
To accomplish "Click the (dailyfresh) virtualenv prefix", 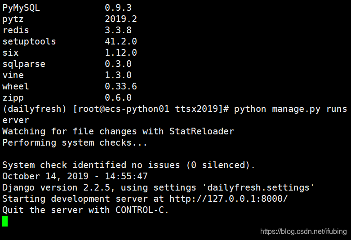I will (x=35, y=109).
